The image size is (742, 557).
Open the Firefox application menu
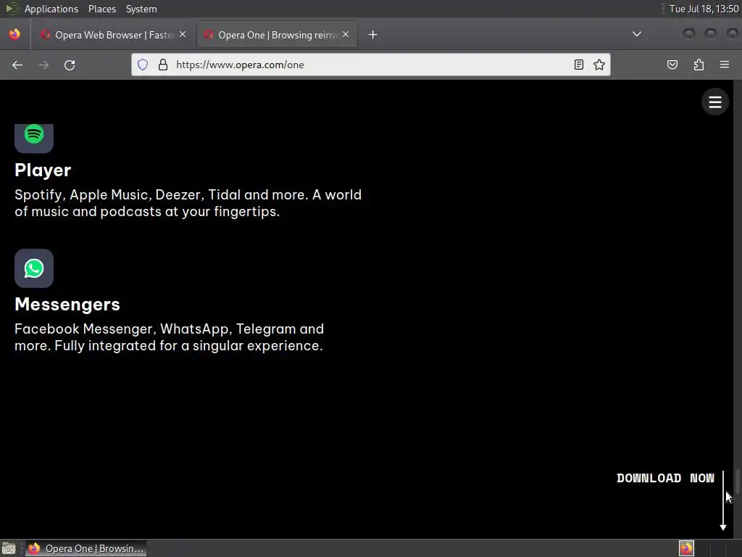coord(725,65)
